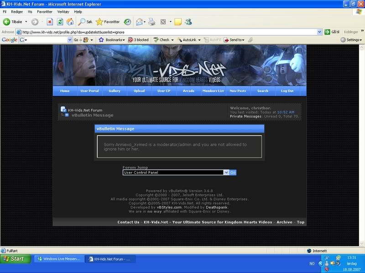Click Log Out in the navigation bar
Viewport: 365px width, 273px height.
coord(287,91)
